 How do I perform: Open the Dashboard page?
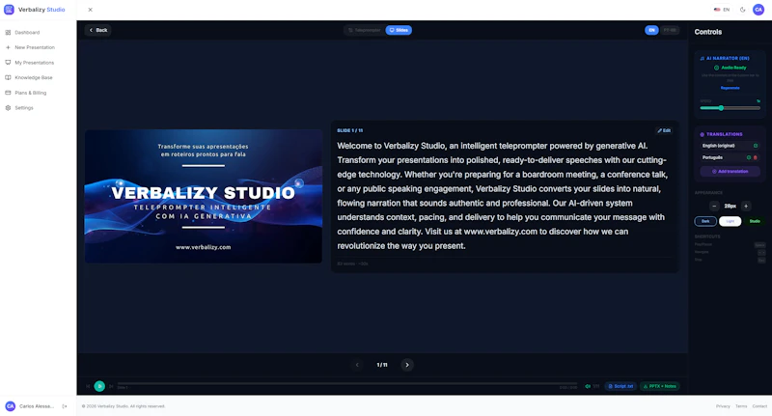point(27,33)
